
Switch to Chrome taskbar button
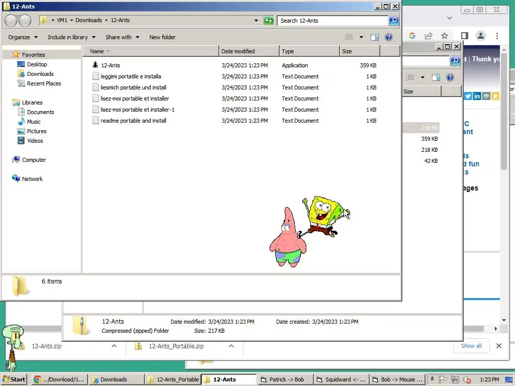[x=60, y=379]
